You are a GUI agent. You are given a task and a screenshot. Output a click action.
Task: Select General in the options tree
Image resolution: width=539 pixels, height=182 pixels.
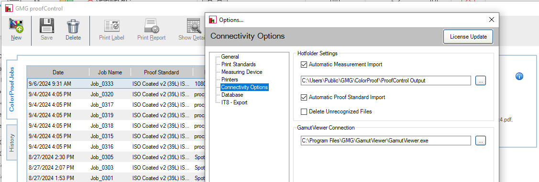tap(230, 57)
